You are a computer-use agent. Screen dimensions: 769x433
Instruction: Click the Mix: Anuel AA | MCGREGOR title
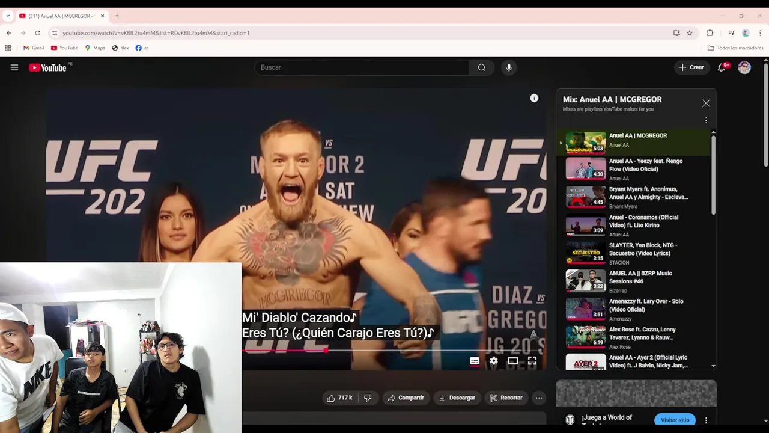click(612, 99)
